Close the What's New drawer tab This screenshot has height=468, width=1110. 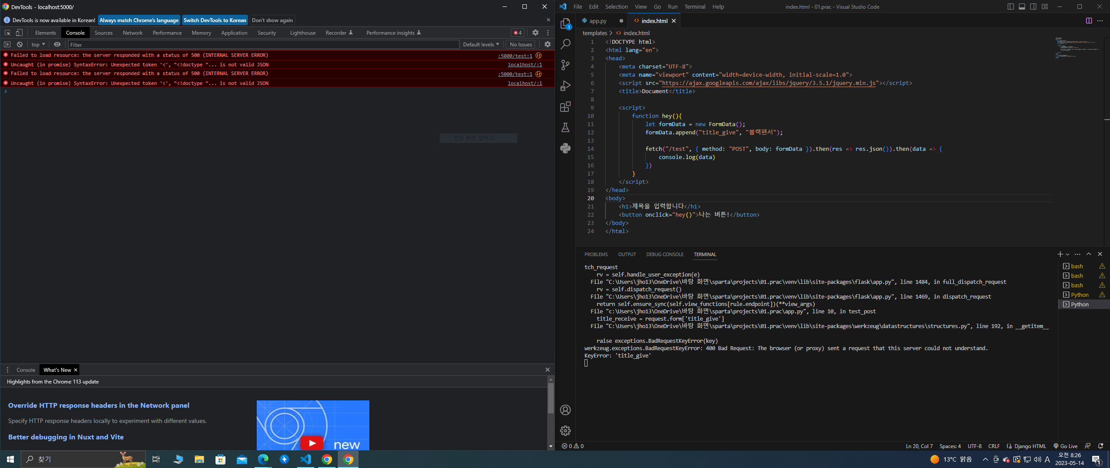pyautogui.click(x=75, y=370)
